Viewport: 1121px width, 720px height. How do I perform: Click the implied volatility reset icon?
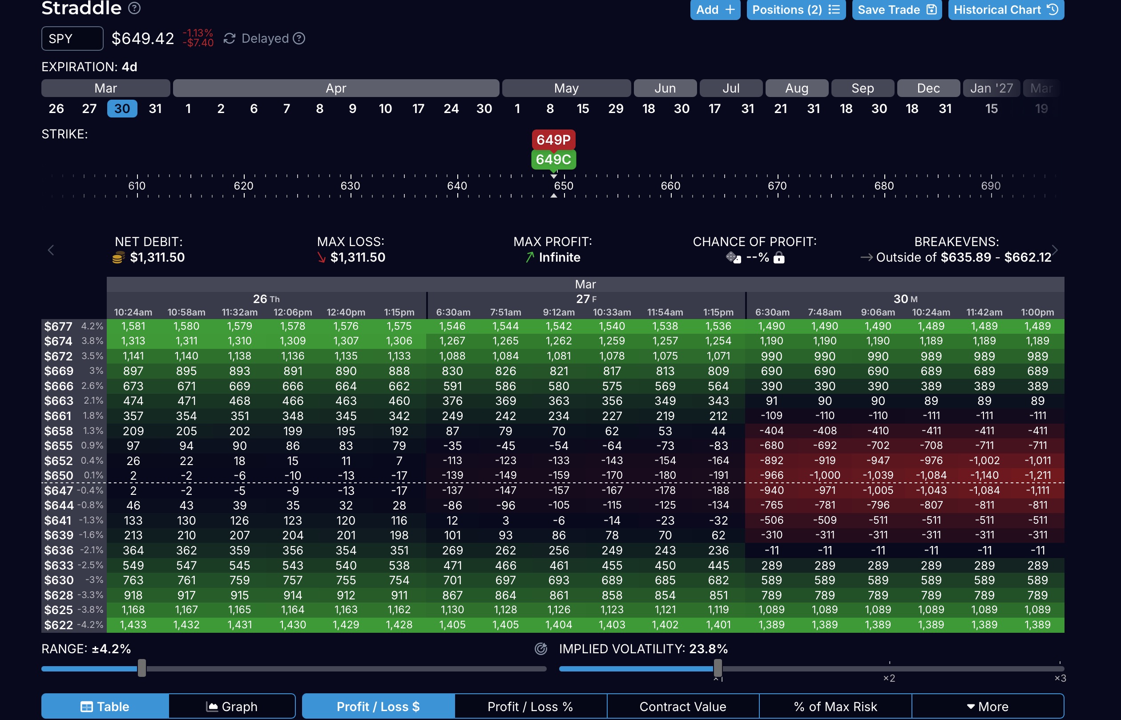tap(540, 649)
